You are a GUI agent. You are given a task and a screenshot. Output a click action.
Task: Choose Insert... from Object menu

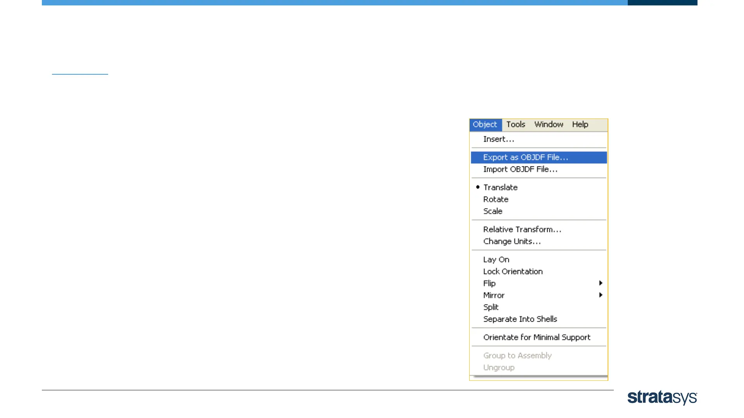[x=499, y=139]
